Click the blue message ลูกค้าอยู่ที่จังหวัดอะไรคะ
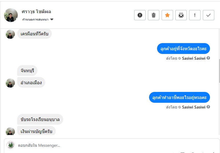This screenshot has width=220, height=153. coord(183,49)
